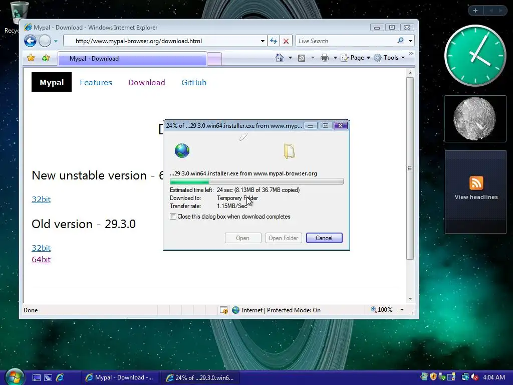Cancel the installer download
Image resolution: width=513 pixels, height=385 pixels.
pyautogui.click(x=324, y=238)
